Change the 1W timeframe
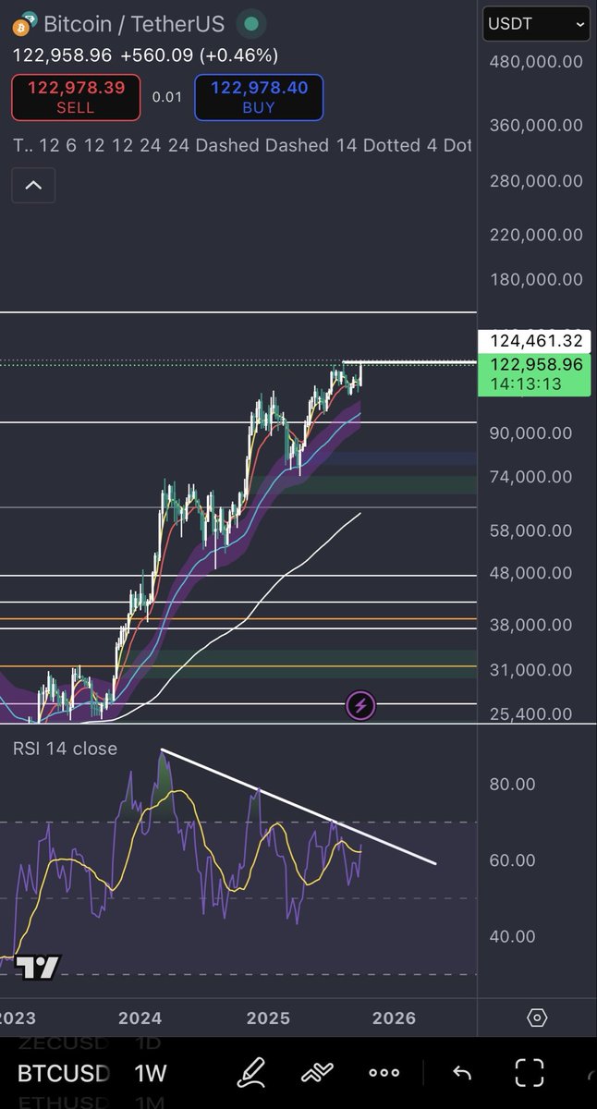The width and height of the screenshot is (597, 1109). pyautogui.click(x=151, y=1073)
